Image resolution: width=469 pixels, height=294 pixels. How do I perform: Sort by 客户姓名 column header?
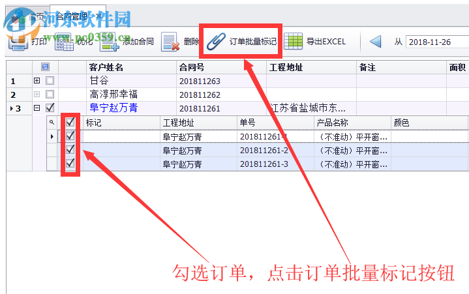click(x=131, y=67)
